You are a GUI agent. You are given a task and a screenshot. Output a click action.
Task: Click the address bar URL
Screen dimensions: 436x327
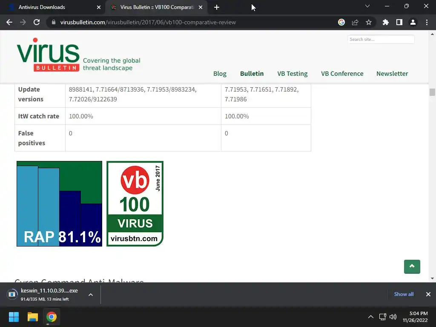pyautogui.click(x=148, y=22)
